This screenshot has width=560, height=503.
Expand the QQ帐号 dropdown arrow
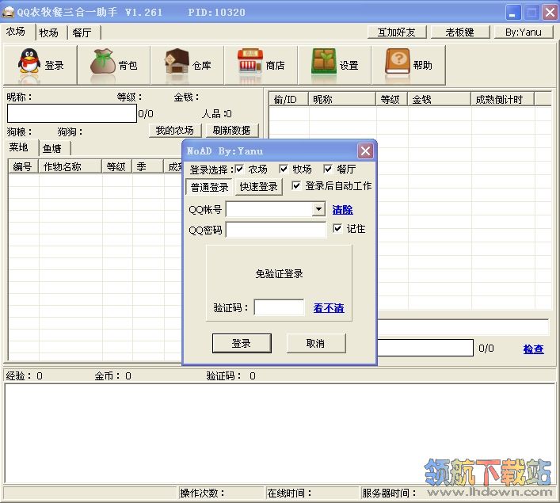(318, 209)
